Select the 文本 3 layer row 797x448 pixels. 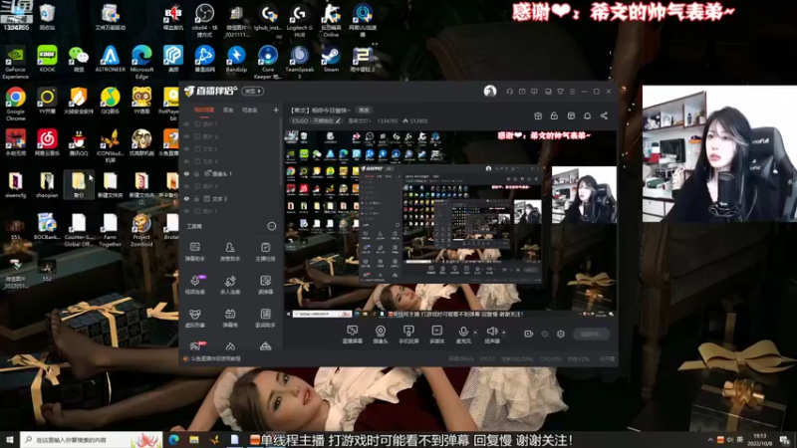pyautogui.click(x=229, y=198)
